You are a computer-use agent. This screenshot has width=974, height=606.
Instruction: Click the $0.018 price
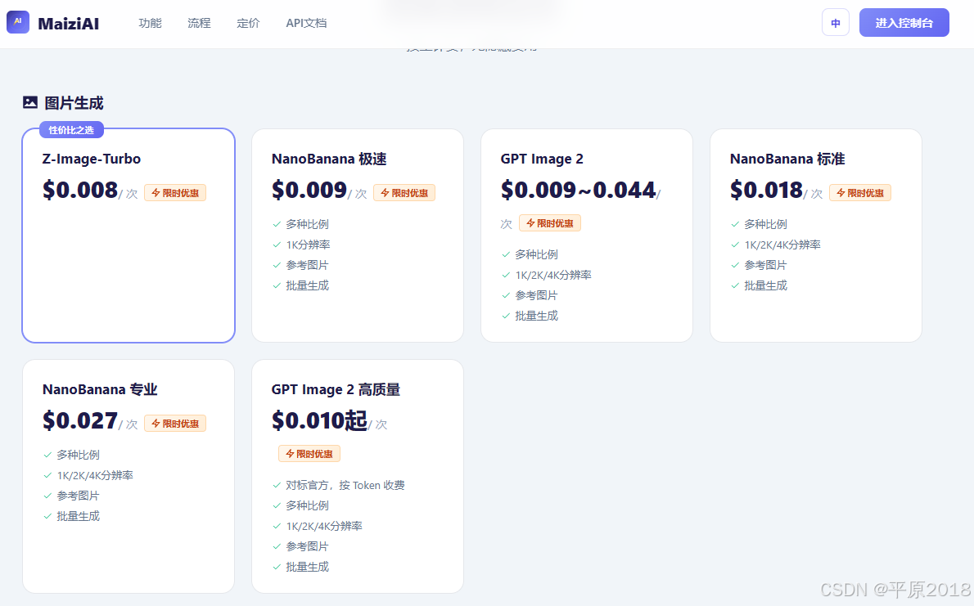click(767, 190)
